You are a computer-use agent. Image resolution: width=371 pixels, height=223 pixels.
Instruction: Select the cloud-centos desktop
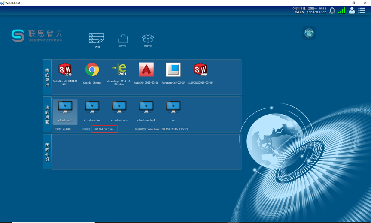point(92,107)
